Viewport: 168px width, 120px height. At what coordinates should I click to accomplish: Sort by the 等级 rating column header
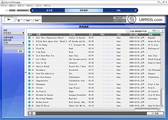tap(108, 34)
